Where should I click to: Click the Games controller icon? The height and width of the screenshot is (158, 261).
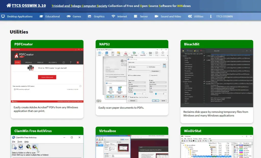pos(69,16)
